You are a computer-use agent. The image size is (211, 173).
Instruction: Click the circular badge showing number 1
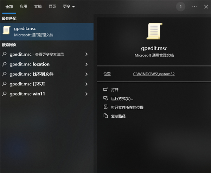(x=181, y=7)
